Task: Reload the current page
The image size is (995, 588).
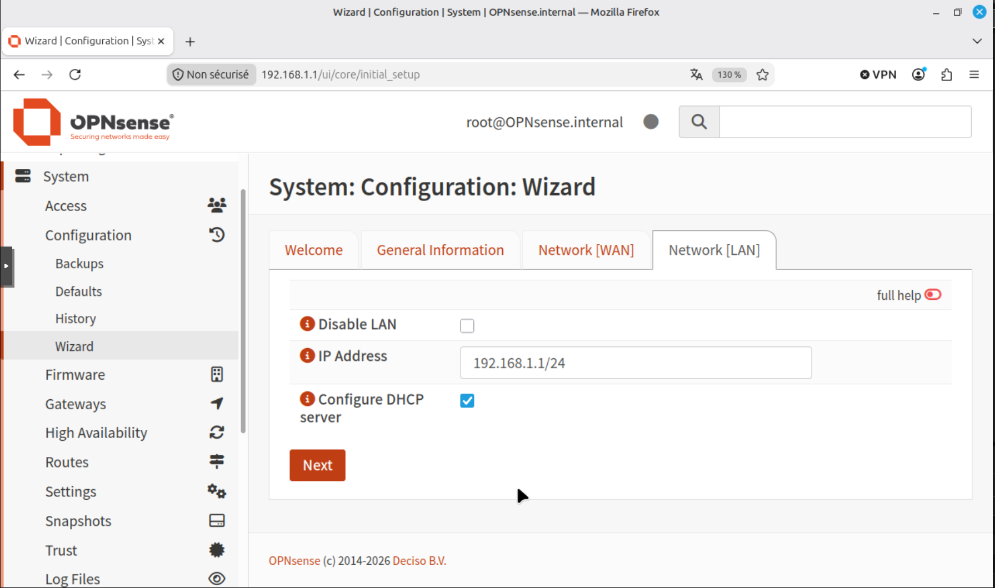Action: tap(75, 74)
